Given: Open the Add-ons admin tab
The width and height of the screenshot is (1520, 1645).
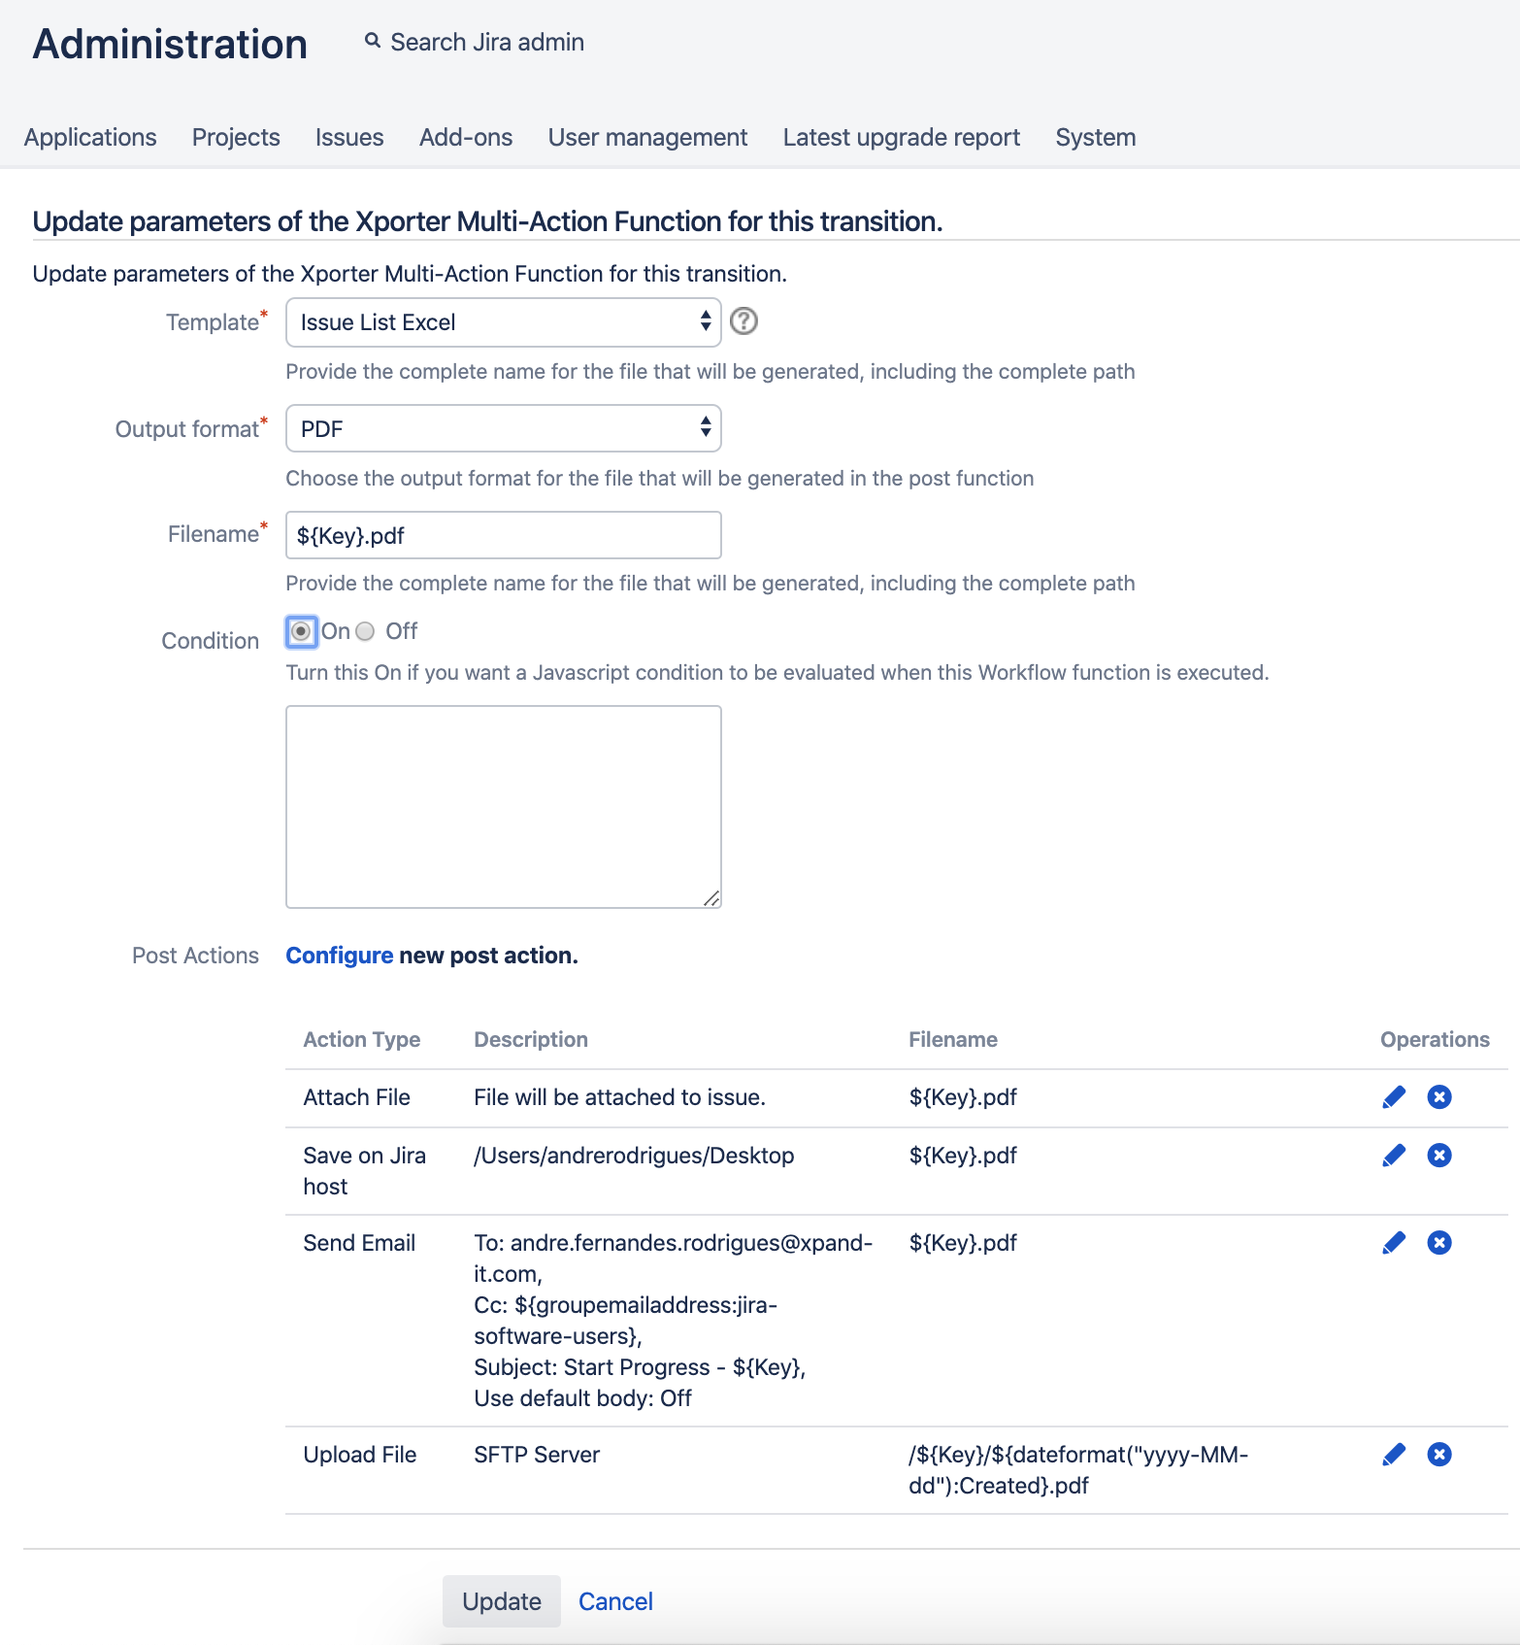Looking at the screenshot, I should tap(466, 138).
